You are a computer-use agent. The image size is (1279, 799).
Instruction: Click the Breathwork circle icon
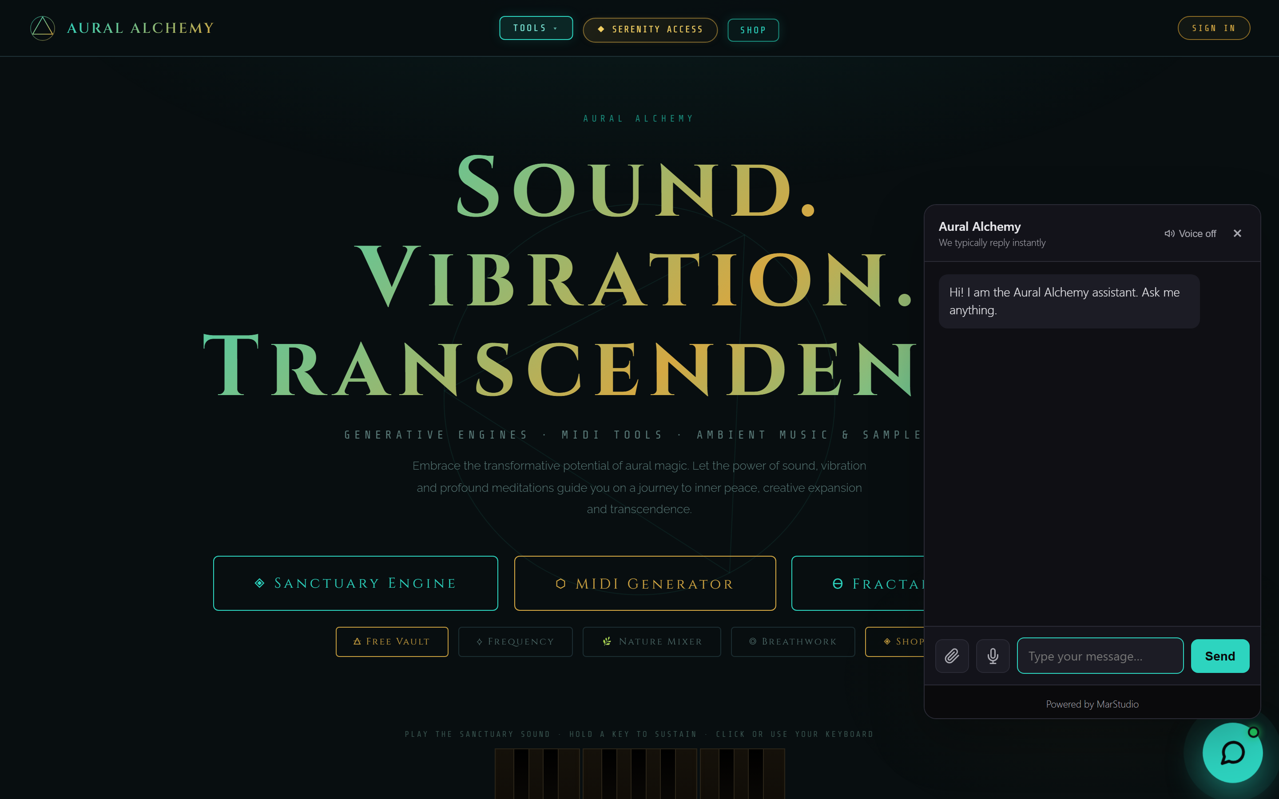pos(753,641)
